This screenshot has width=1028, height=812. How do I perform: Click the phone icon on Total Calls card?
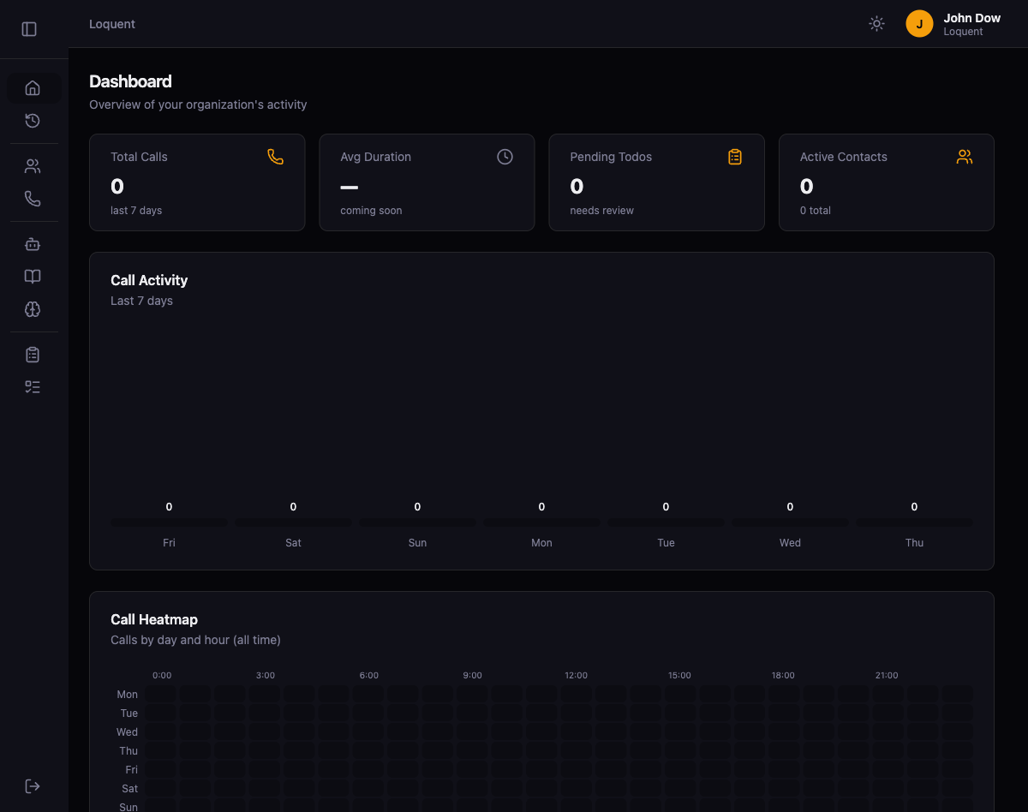click(275, 157)
